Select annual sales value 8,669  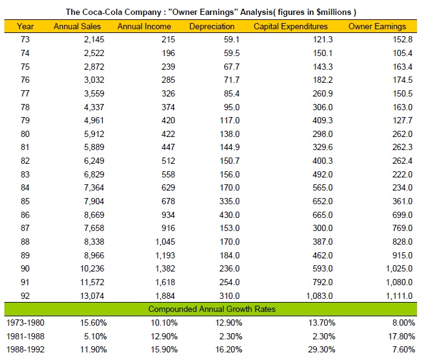click(x=94, y=215)
